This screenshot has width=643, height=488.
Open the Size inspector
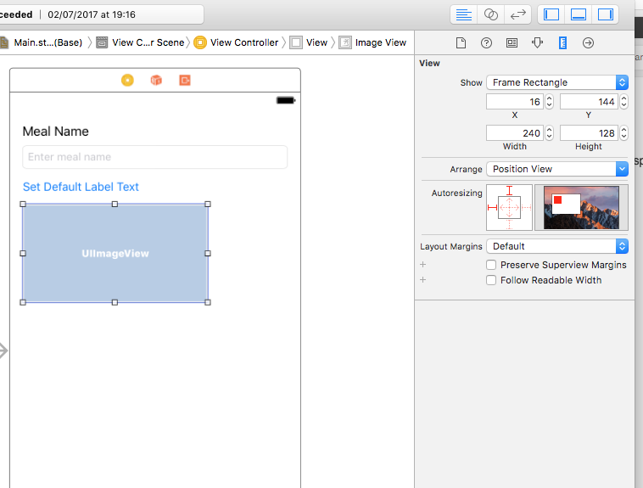[562, 42]
